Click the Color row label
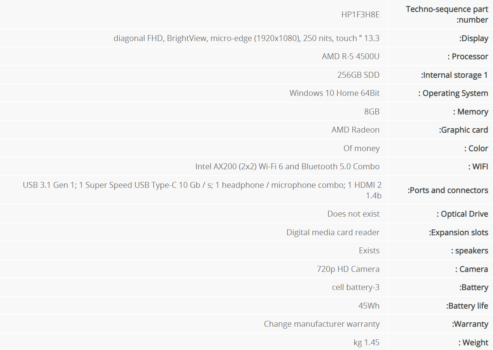Image resolution: width=493 pixels, height=350 pixels. coord(476,148)
